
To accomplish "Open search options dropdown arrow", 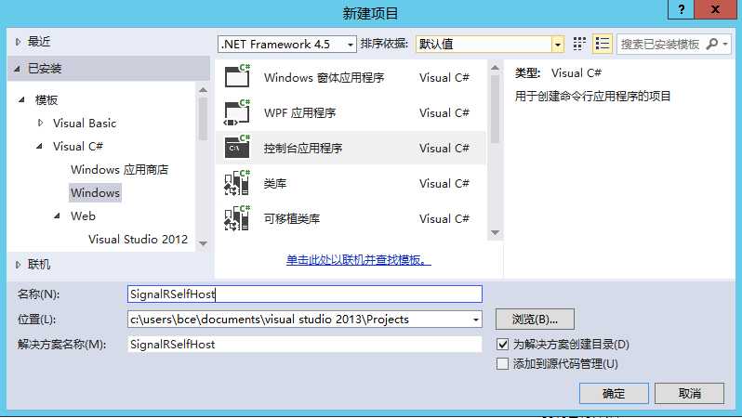I will click(x=725, y=44).
